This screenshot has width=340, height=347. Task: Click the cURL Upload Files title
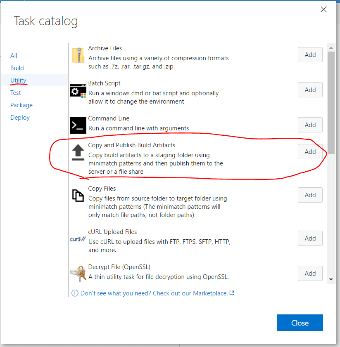112,232
